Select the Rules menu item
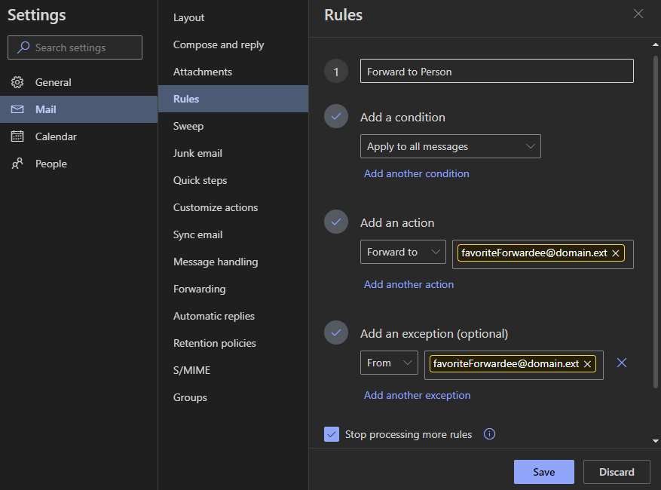Screen dimensions: 661x490 233,99
